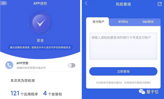Viewport: 164px width, 99px height.
Task: Switch to the QQ/微信 tab
Action: click(x=148, y=22)
